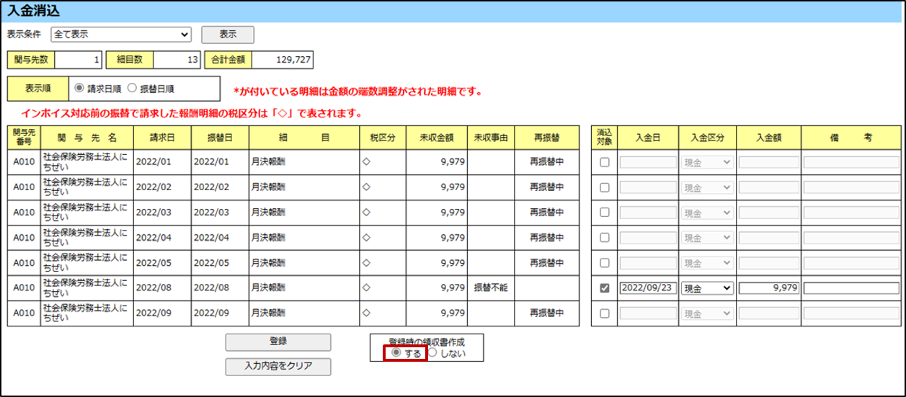This screenshot has height=397, width=906.
Task: Click the 細目数 field showing 13
Action: pyautogui.click(x=177, y=60)
